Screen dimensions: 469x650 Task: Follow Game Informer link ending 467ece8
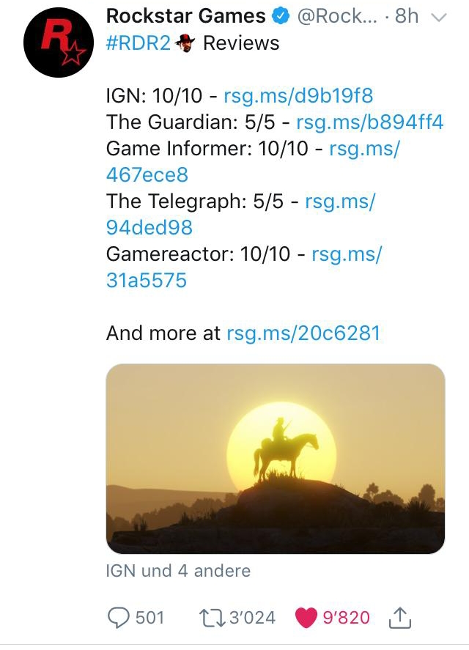[253, 162]
